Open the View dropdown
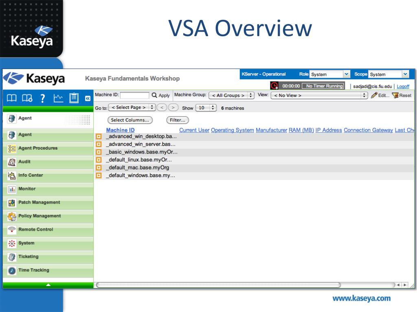The height and width of the screenshot is (312, 417). click(319, 95)
